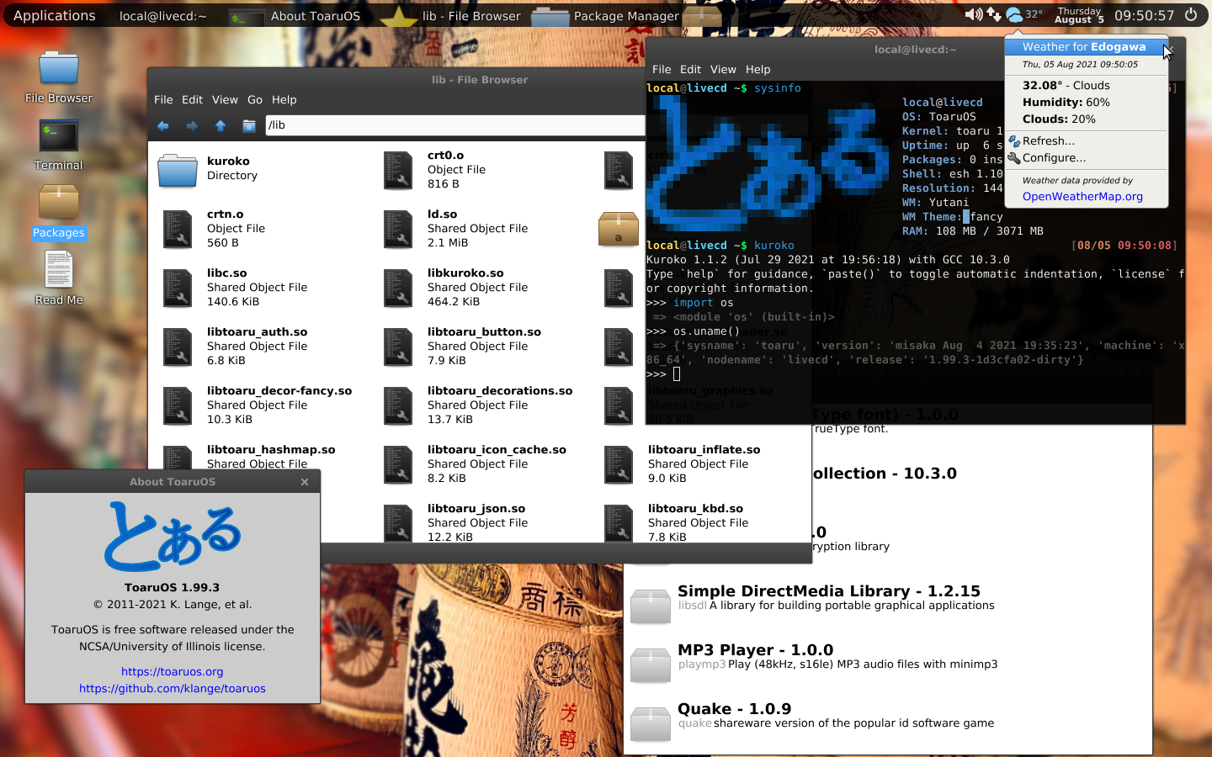Click the network status icon in panel
The image size is (1212, 757).
(x=994, y=14)
